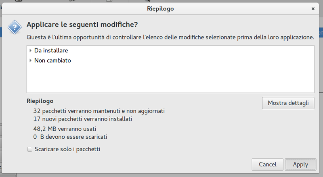323x177 pixels.
Task: Click the bold Riepilogo section label
Action: click(40, 101)
